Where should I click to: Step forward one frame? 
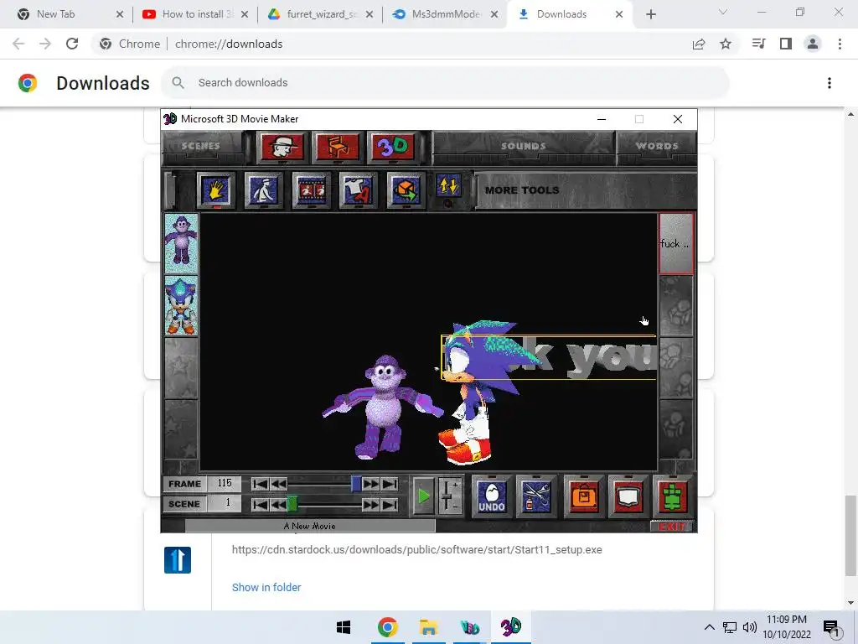pos(371,484)
